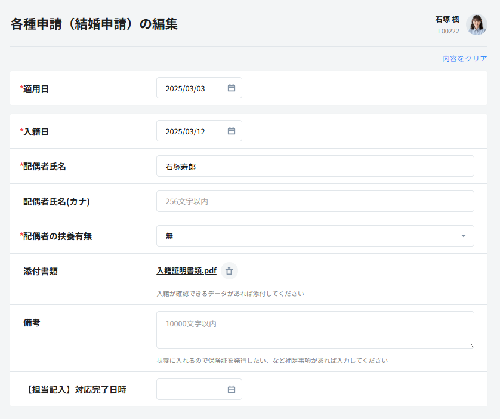Click the 【担当記入】対応完了日時 label
Image resolution: width=500 pixels, height=419 pixels.
(x=75, y=390)
